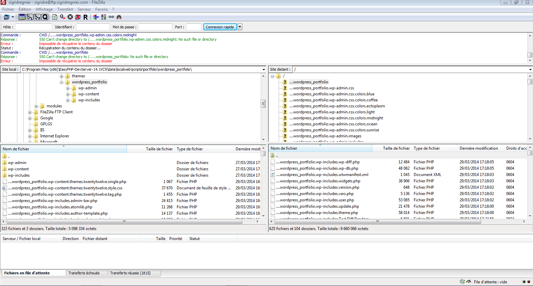Open directory listing filters dialog
Screen dimensions: 533x286
[x=96, y=17]
